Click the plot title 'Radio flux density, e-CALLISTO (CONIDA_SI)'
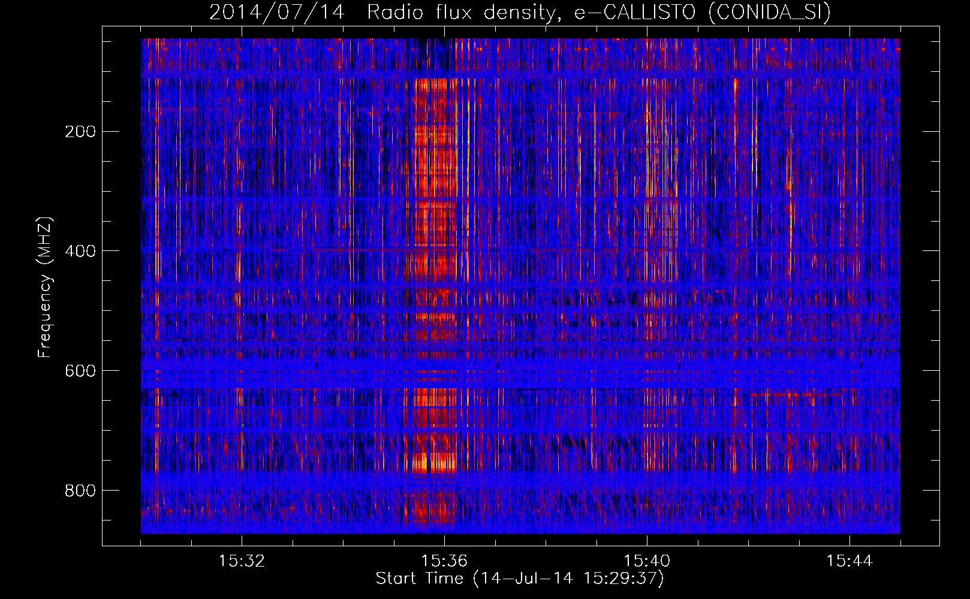The width and height of the screenshot is (970, 599). click(599, 13)
